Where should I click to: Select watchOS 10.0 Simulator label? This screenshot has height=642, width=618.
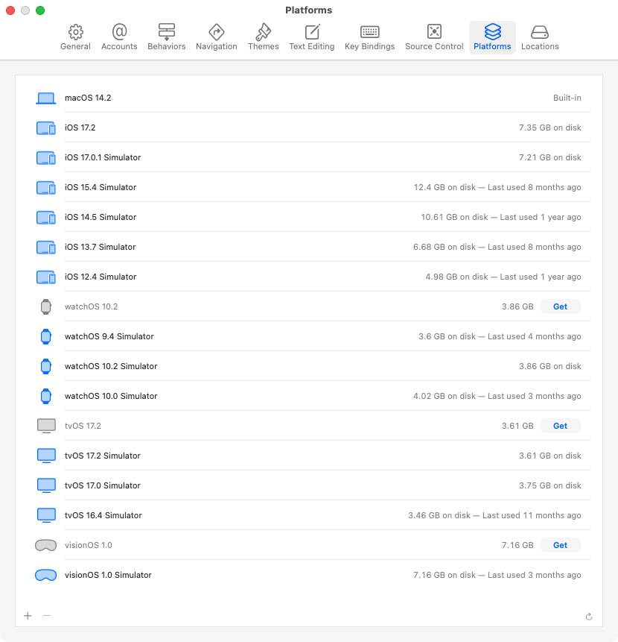pos(111,397)
